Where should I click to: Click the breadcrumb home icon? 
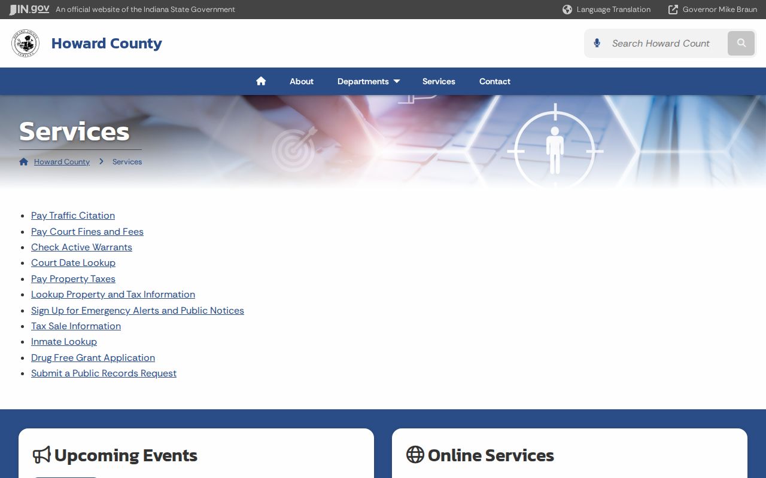point(24,161)
